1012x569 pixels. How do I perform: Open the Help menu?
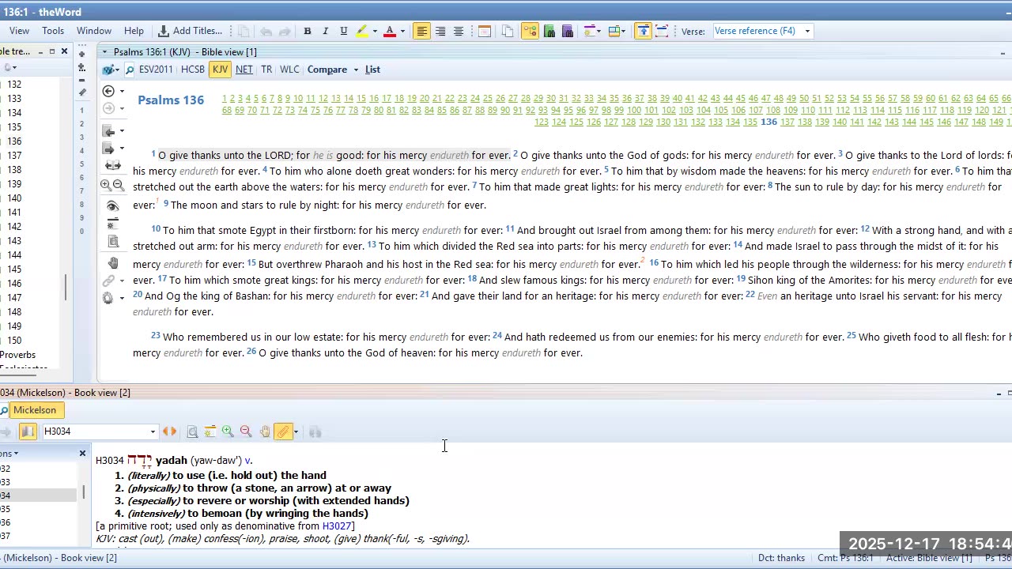tap(134, 31)
